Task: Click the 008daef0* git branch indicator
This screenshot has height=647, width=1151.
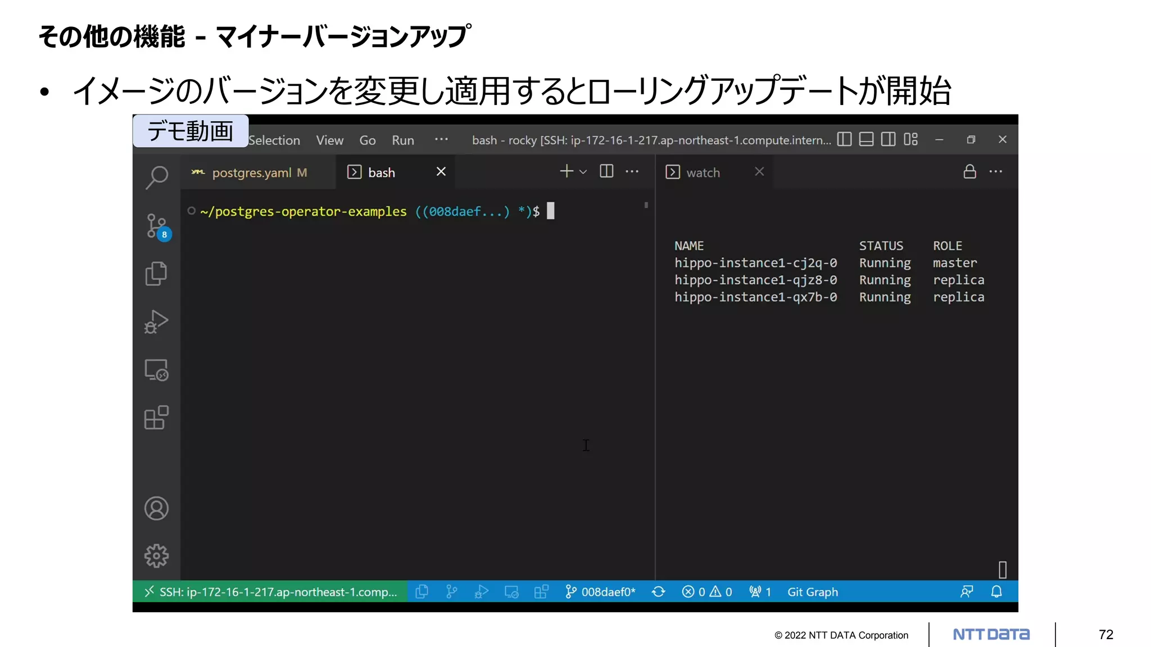Action: [x=600, y=591]
